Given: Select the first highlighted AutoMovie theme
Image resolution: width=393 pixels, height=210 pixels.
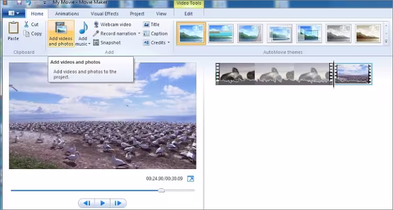Looking at the screenshot, I should tap(191, 34).
